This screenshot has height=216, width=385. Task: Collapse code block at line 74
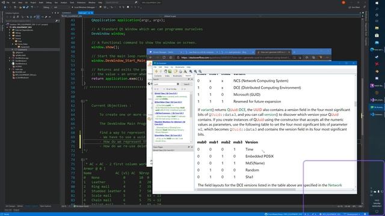(82, 160)
